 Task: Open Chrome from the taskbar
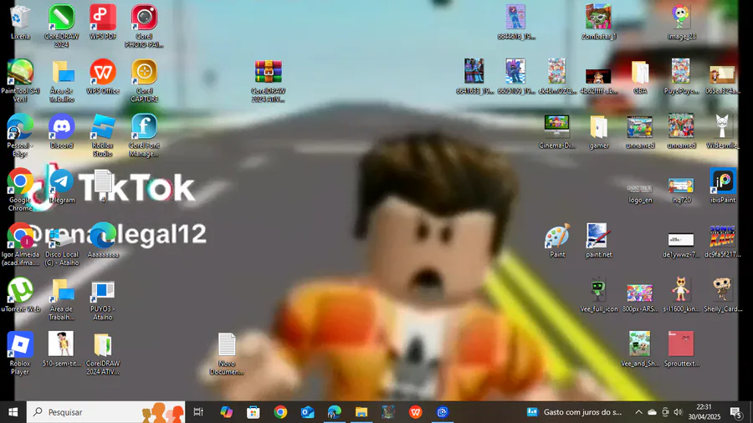point(280,412)
